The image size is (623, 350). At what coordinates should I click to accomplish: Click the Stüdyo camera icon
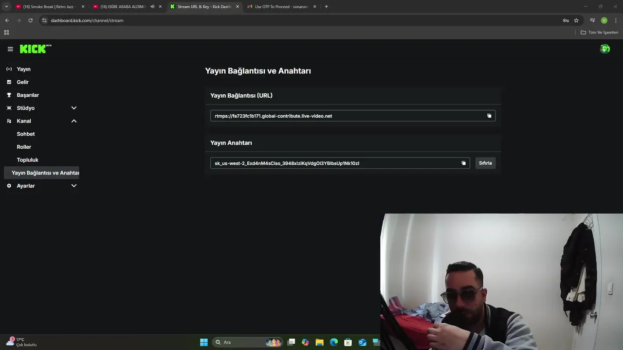coord(9,108)
